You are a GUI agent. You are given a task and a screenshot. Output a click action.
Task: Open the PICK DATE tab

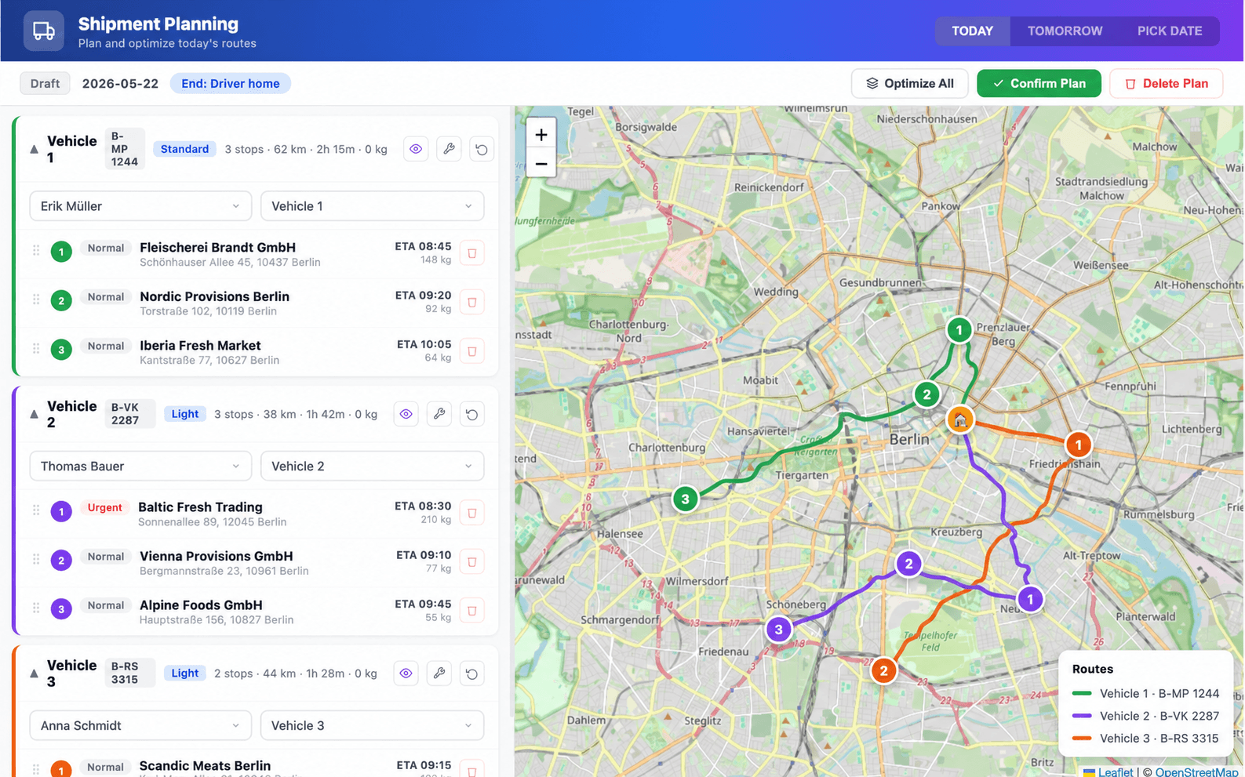tap(1169, 31)
